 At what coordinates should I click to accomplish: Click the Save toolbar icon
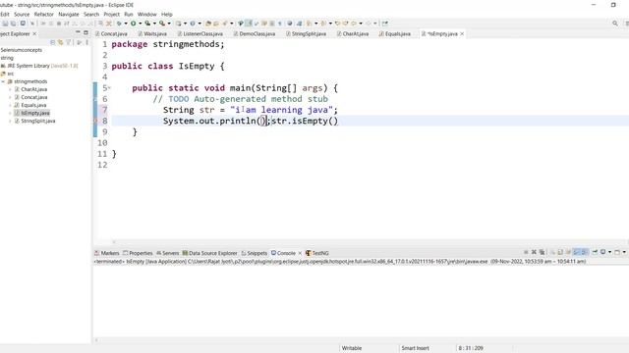tap(5, 24)
